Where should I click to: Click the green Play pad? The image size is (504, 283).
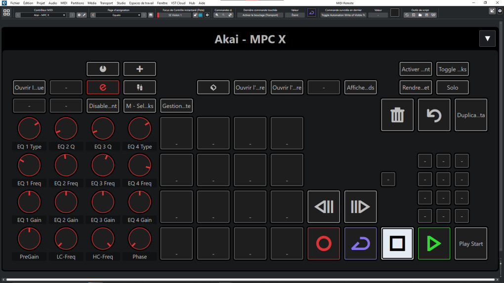pyautogui.click(x=434, y=244)
